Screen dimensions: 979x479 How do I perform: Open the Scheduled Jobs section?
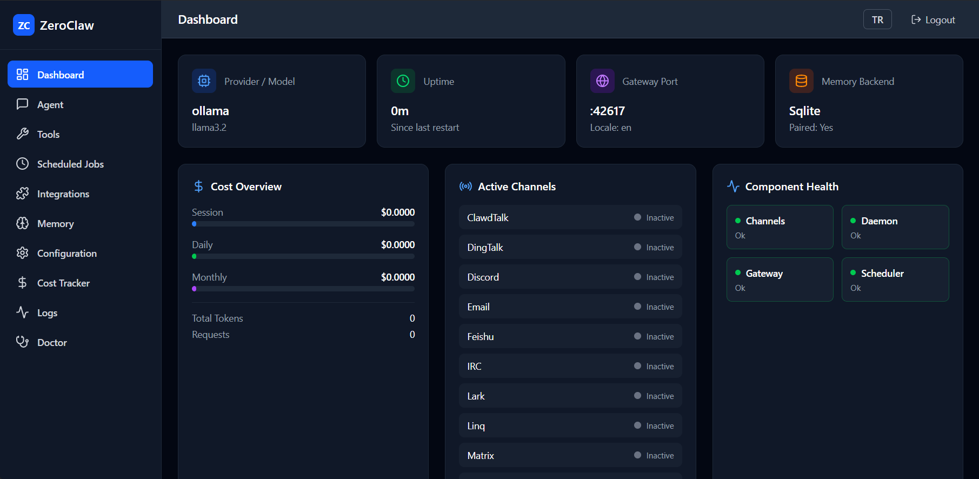pyautogui.click(x=80, y=164)
